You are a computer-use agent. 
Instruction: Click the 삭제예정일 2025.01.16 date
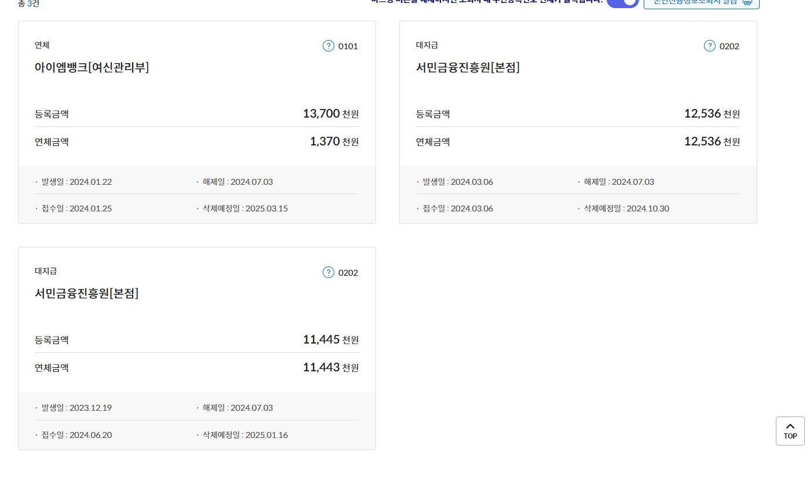pyautogui.click(x=245, y=435)
